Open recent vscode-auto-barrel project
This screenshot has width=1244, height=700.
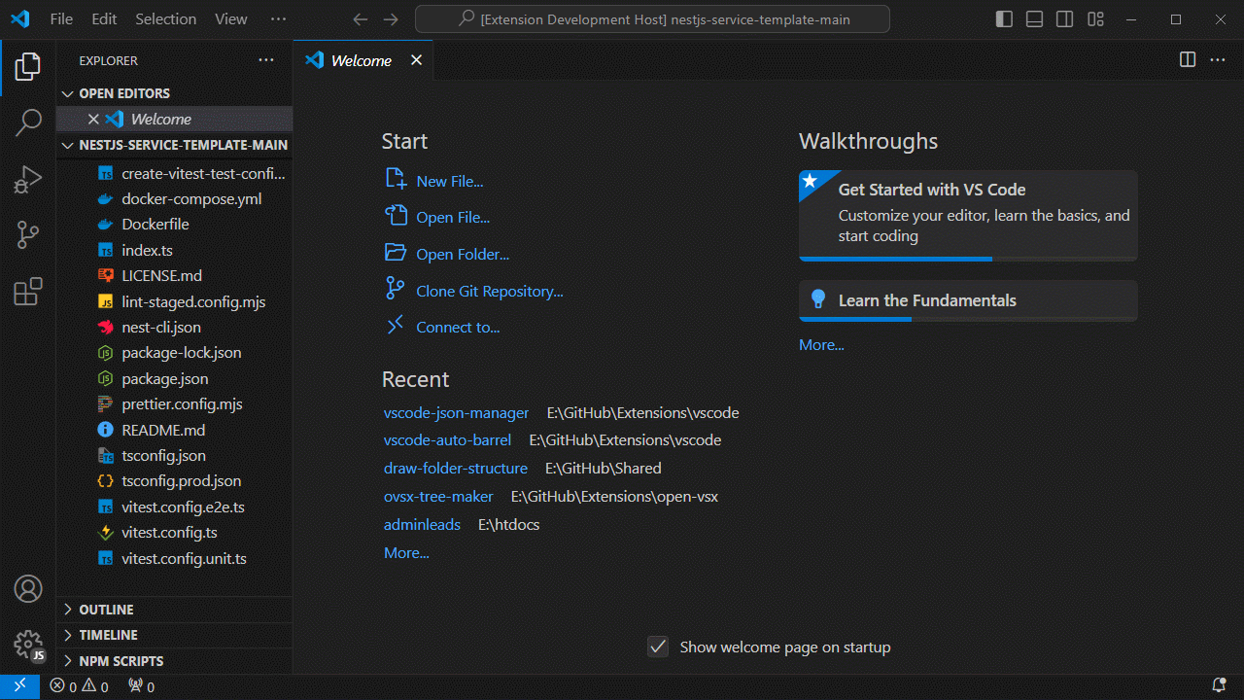447,439
